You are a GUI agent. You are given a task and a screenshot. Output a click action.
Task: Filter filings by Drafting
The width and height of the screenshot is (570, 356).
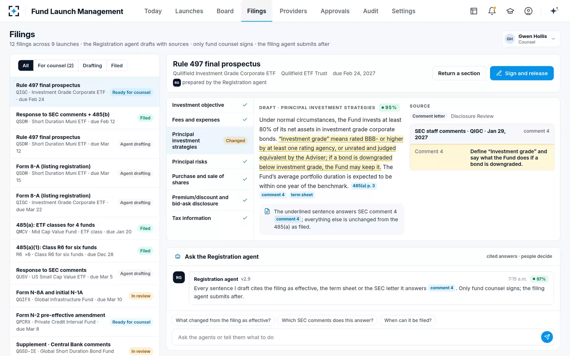(x=92, y=66)
